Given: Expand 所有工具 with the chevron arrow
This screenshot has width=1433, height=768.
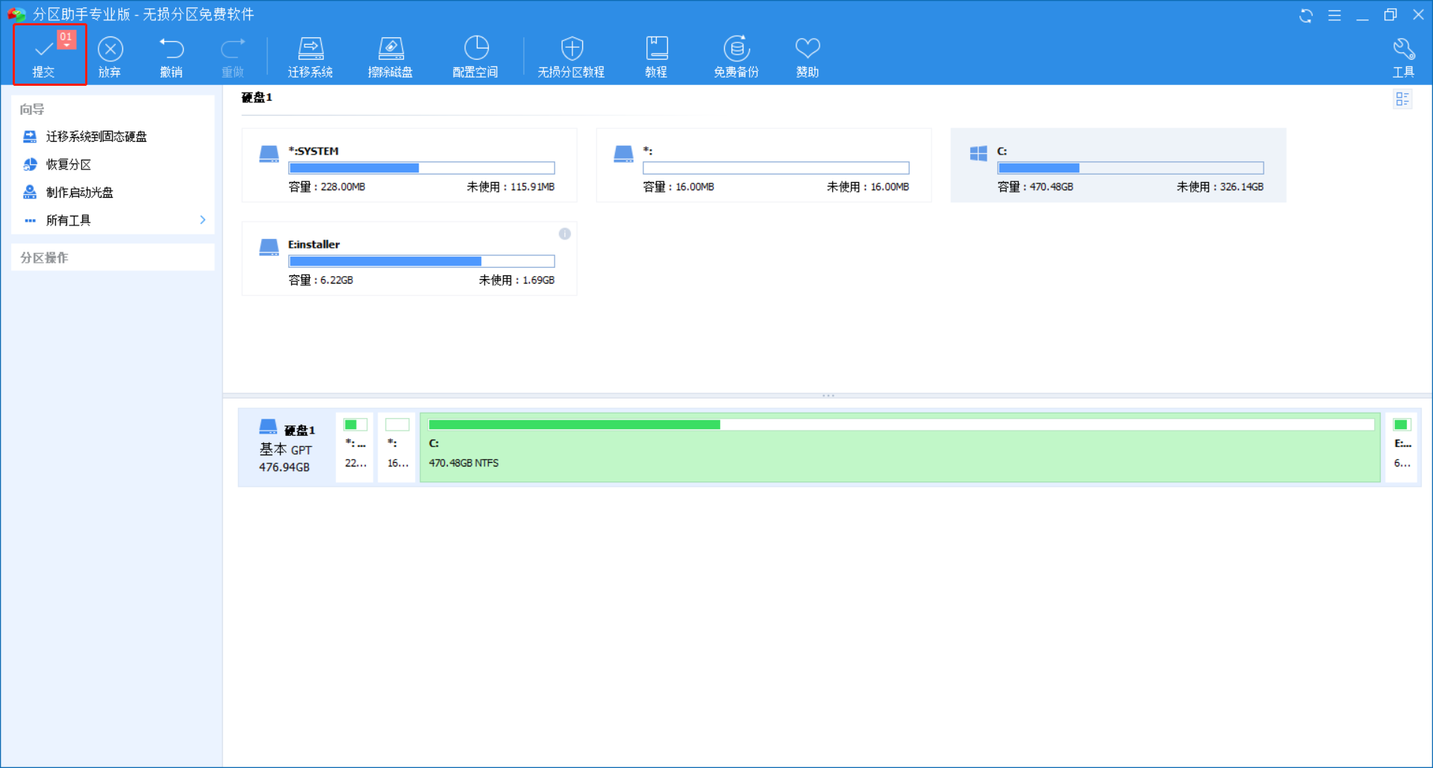Looking at the screenshot, I should [x=202, y=220].
